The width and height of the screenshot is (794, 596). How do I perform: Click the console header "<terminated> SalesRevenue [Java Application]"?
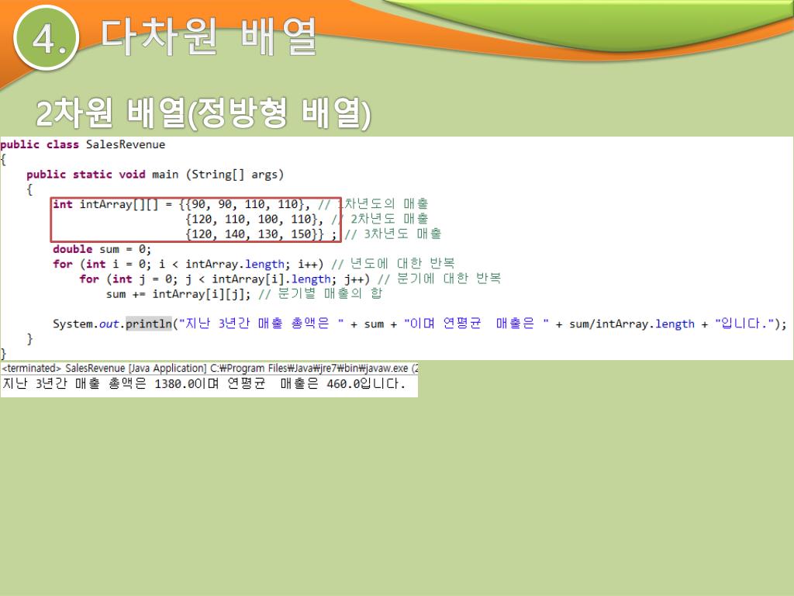tap(105, 369)
